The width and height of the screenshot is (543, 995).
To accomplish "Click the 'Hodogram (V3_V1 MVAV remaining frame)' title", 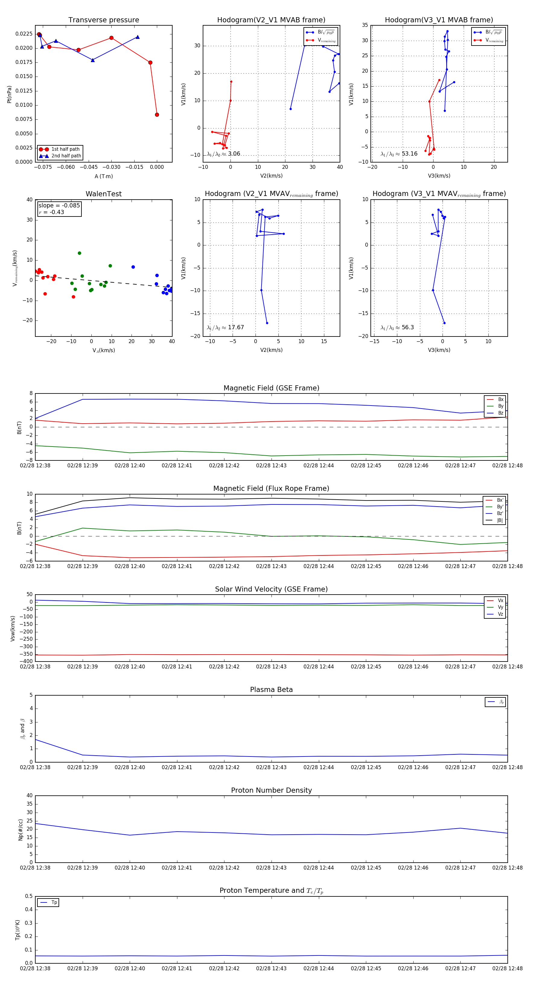I will (439, 194).
